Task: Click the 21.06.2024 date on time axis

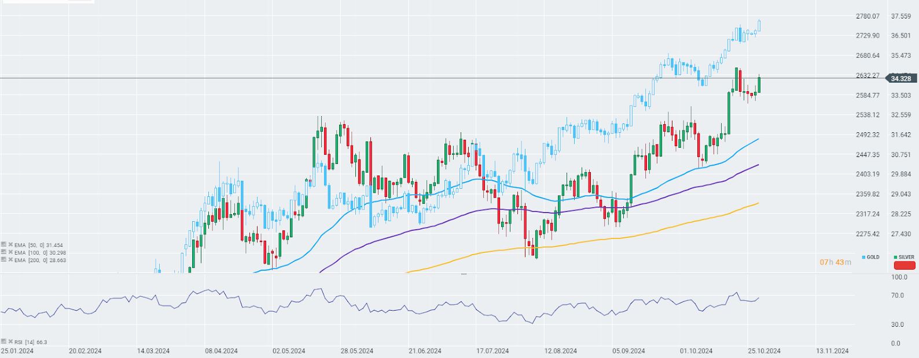Action: click(x=425, y=350)
